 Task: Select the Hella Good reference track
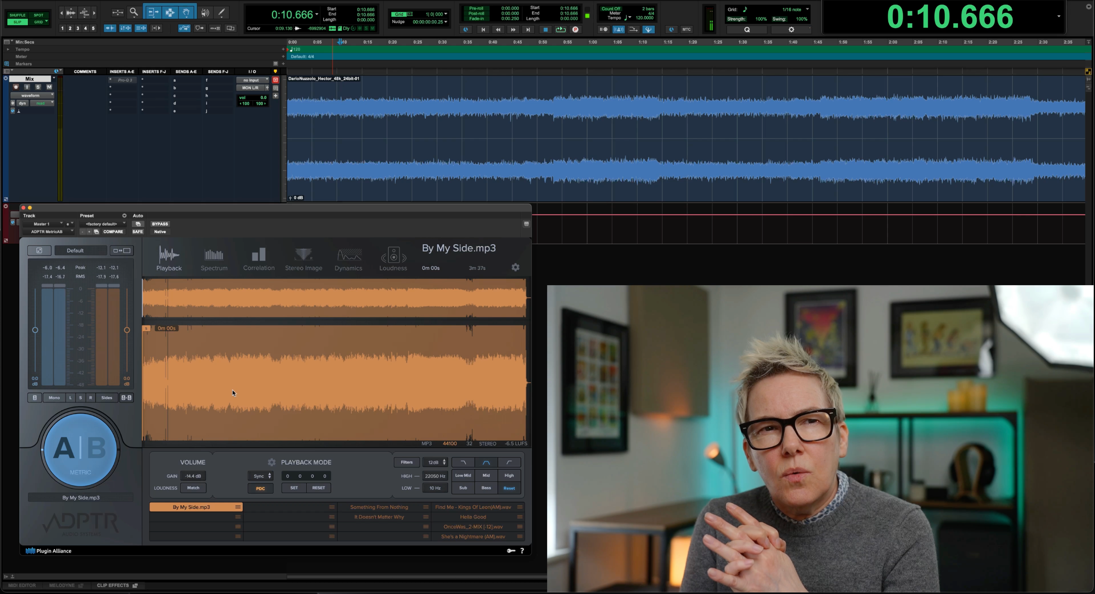click(473, 517)
